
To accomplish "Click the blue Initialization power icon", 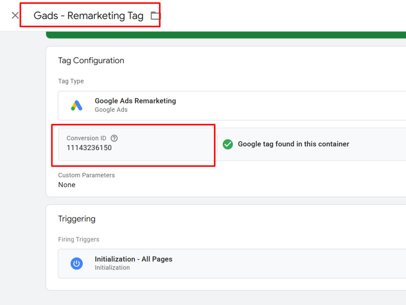I will pos(77,264).
